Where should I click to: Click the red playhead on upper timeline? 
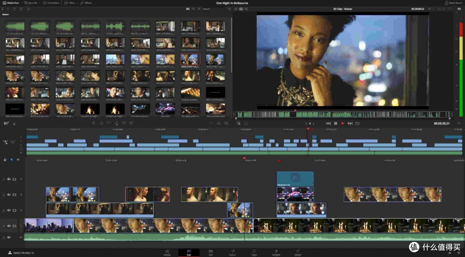point(308,129)
